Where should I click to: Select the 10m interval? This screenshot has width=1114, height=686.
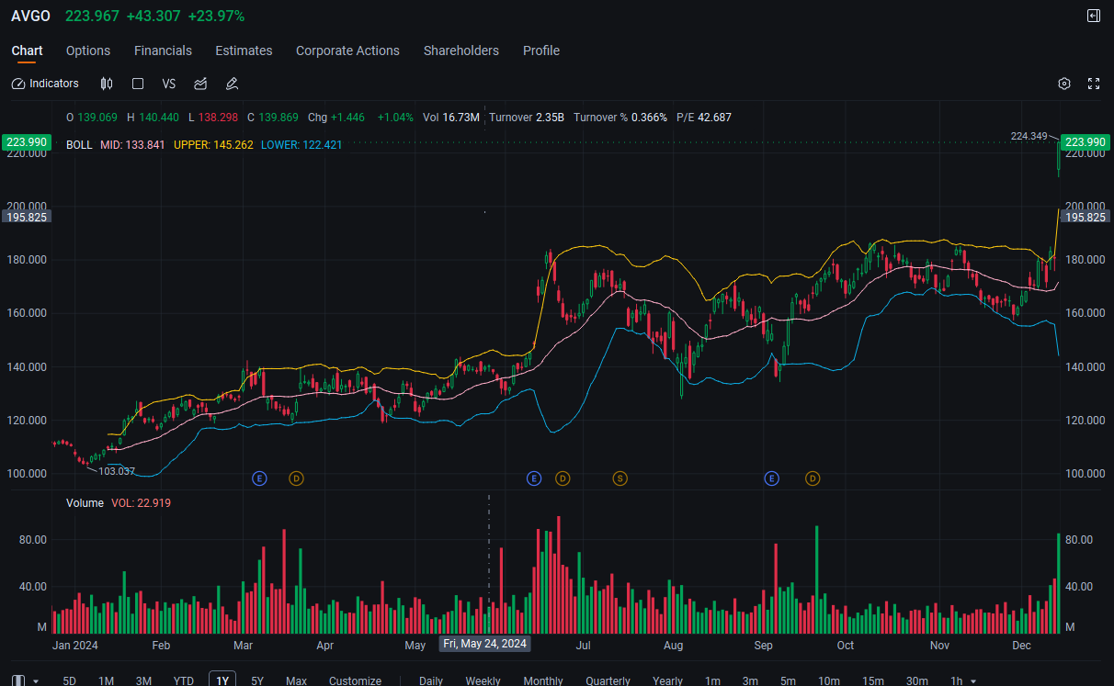(829, 680)
